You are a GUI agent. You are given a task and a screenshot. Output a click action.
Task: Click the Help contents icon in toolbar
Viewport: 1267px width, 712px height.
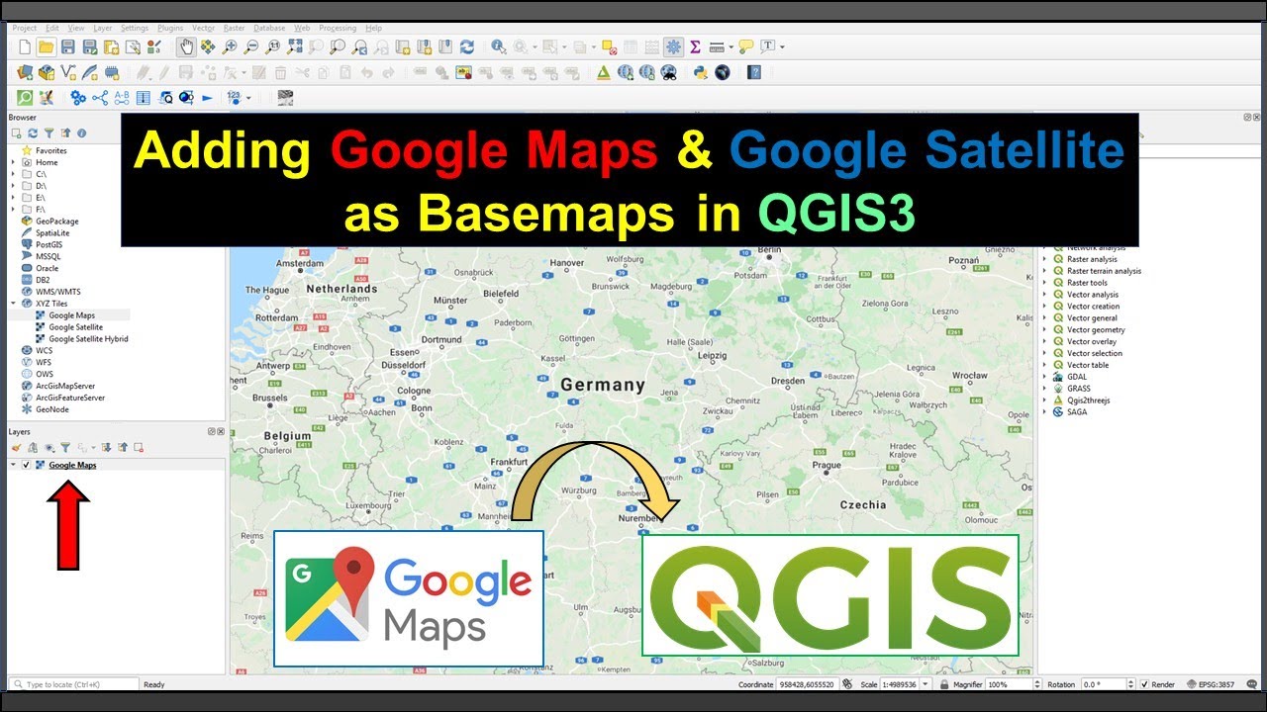[x=754, y=72]
